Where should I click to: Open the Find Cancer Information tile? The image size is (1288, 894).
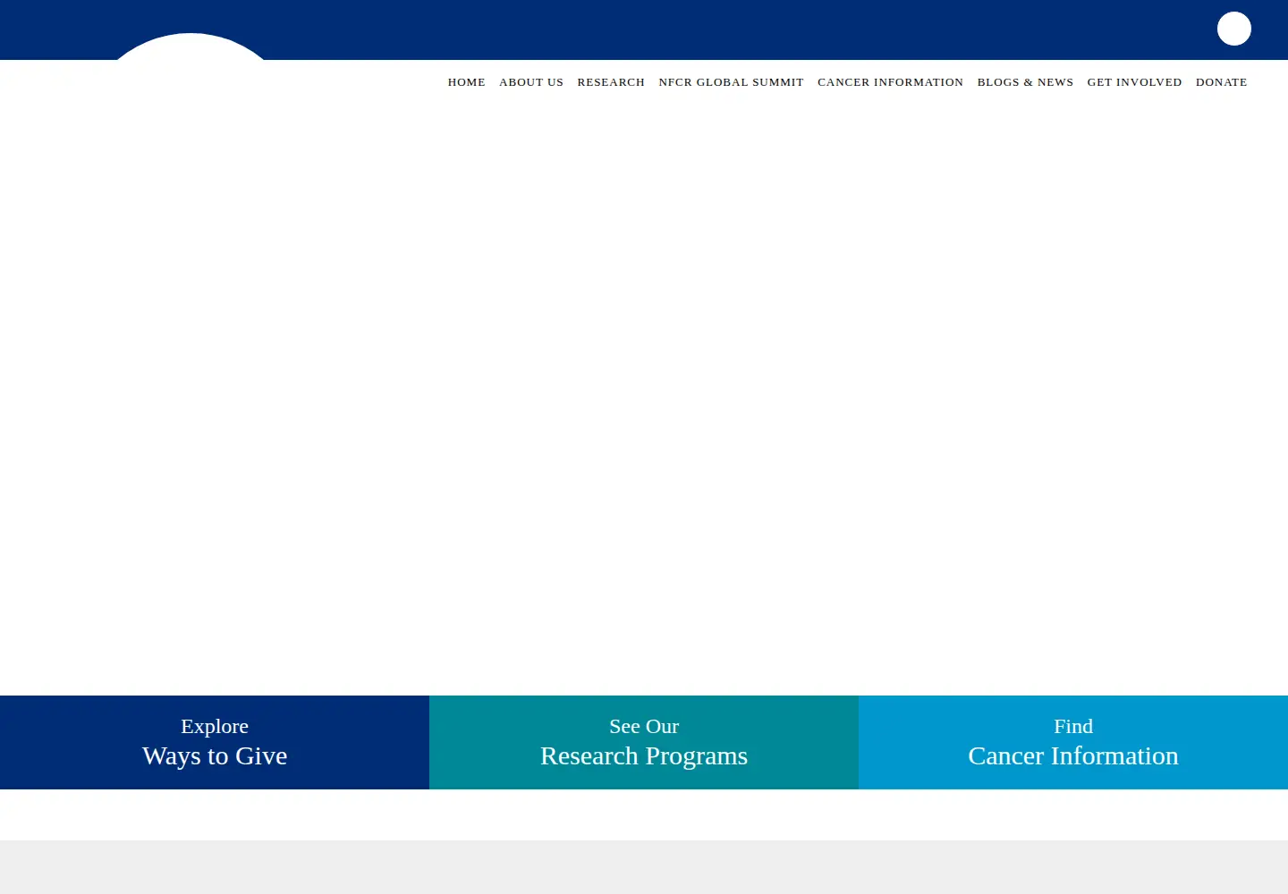coord(1073,742)
